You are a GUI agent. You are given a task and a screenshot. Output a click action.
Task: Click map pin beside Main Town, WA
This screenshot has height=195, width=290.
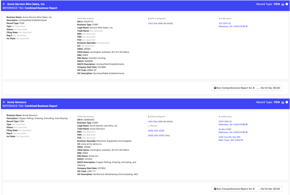pos(242,140)
